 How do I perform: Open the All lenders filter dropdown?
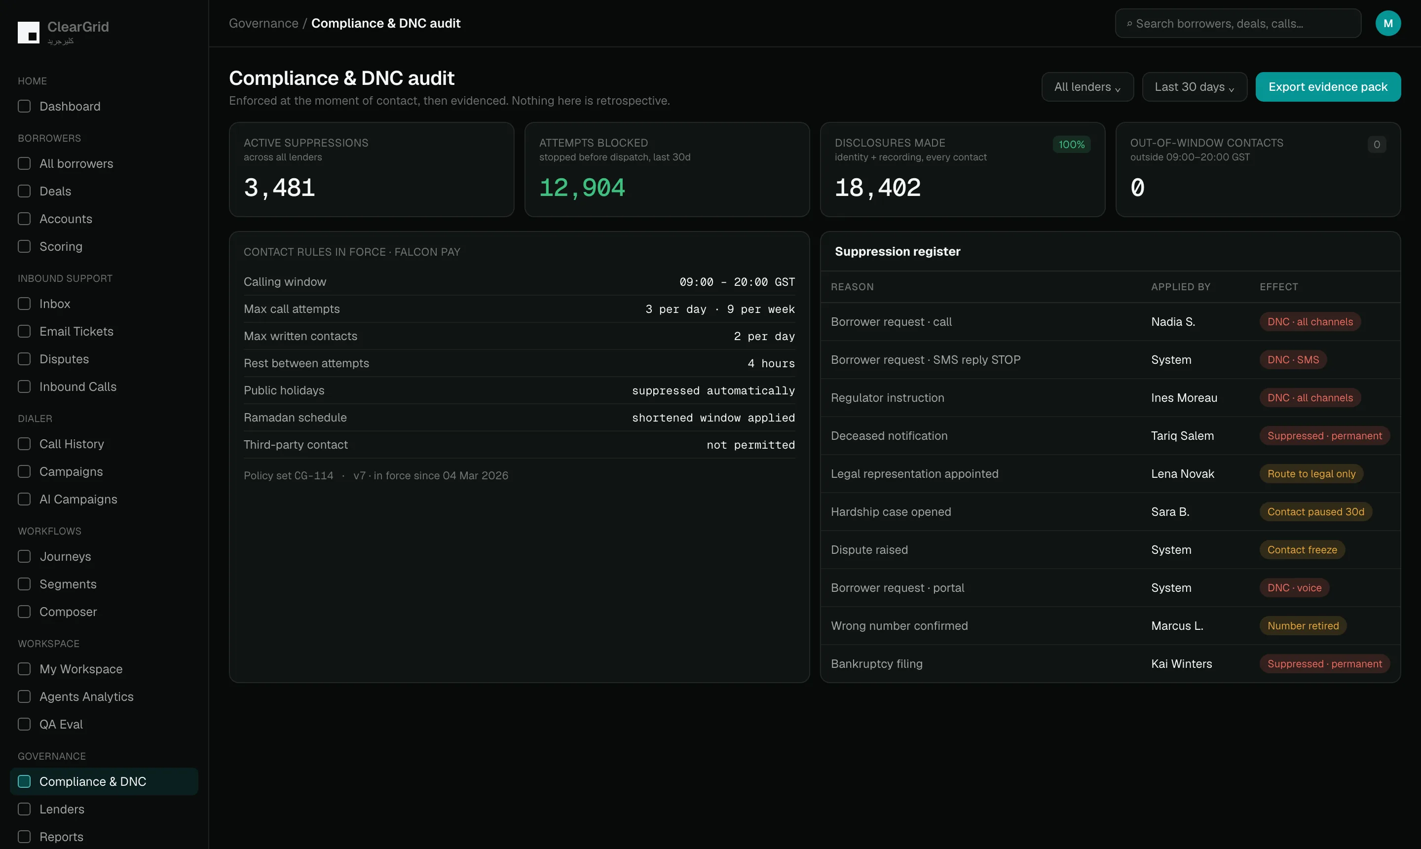click(x=1087, y=87)
